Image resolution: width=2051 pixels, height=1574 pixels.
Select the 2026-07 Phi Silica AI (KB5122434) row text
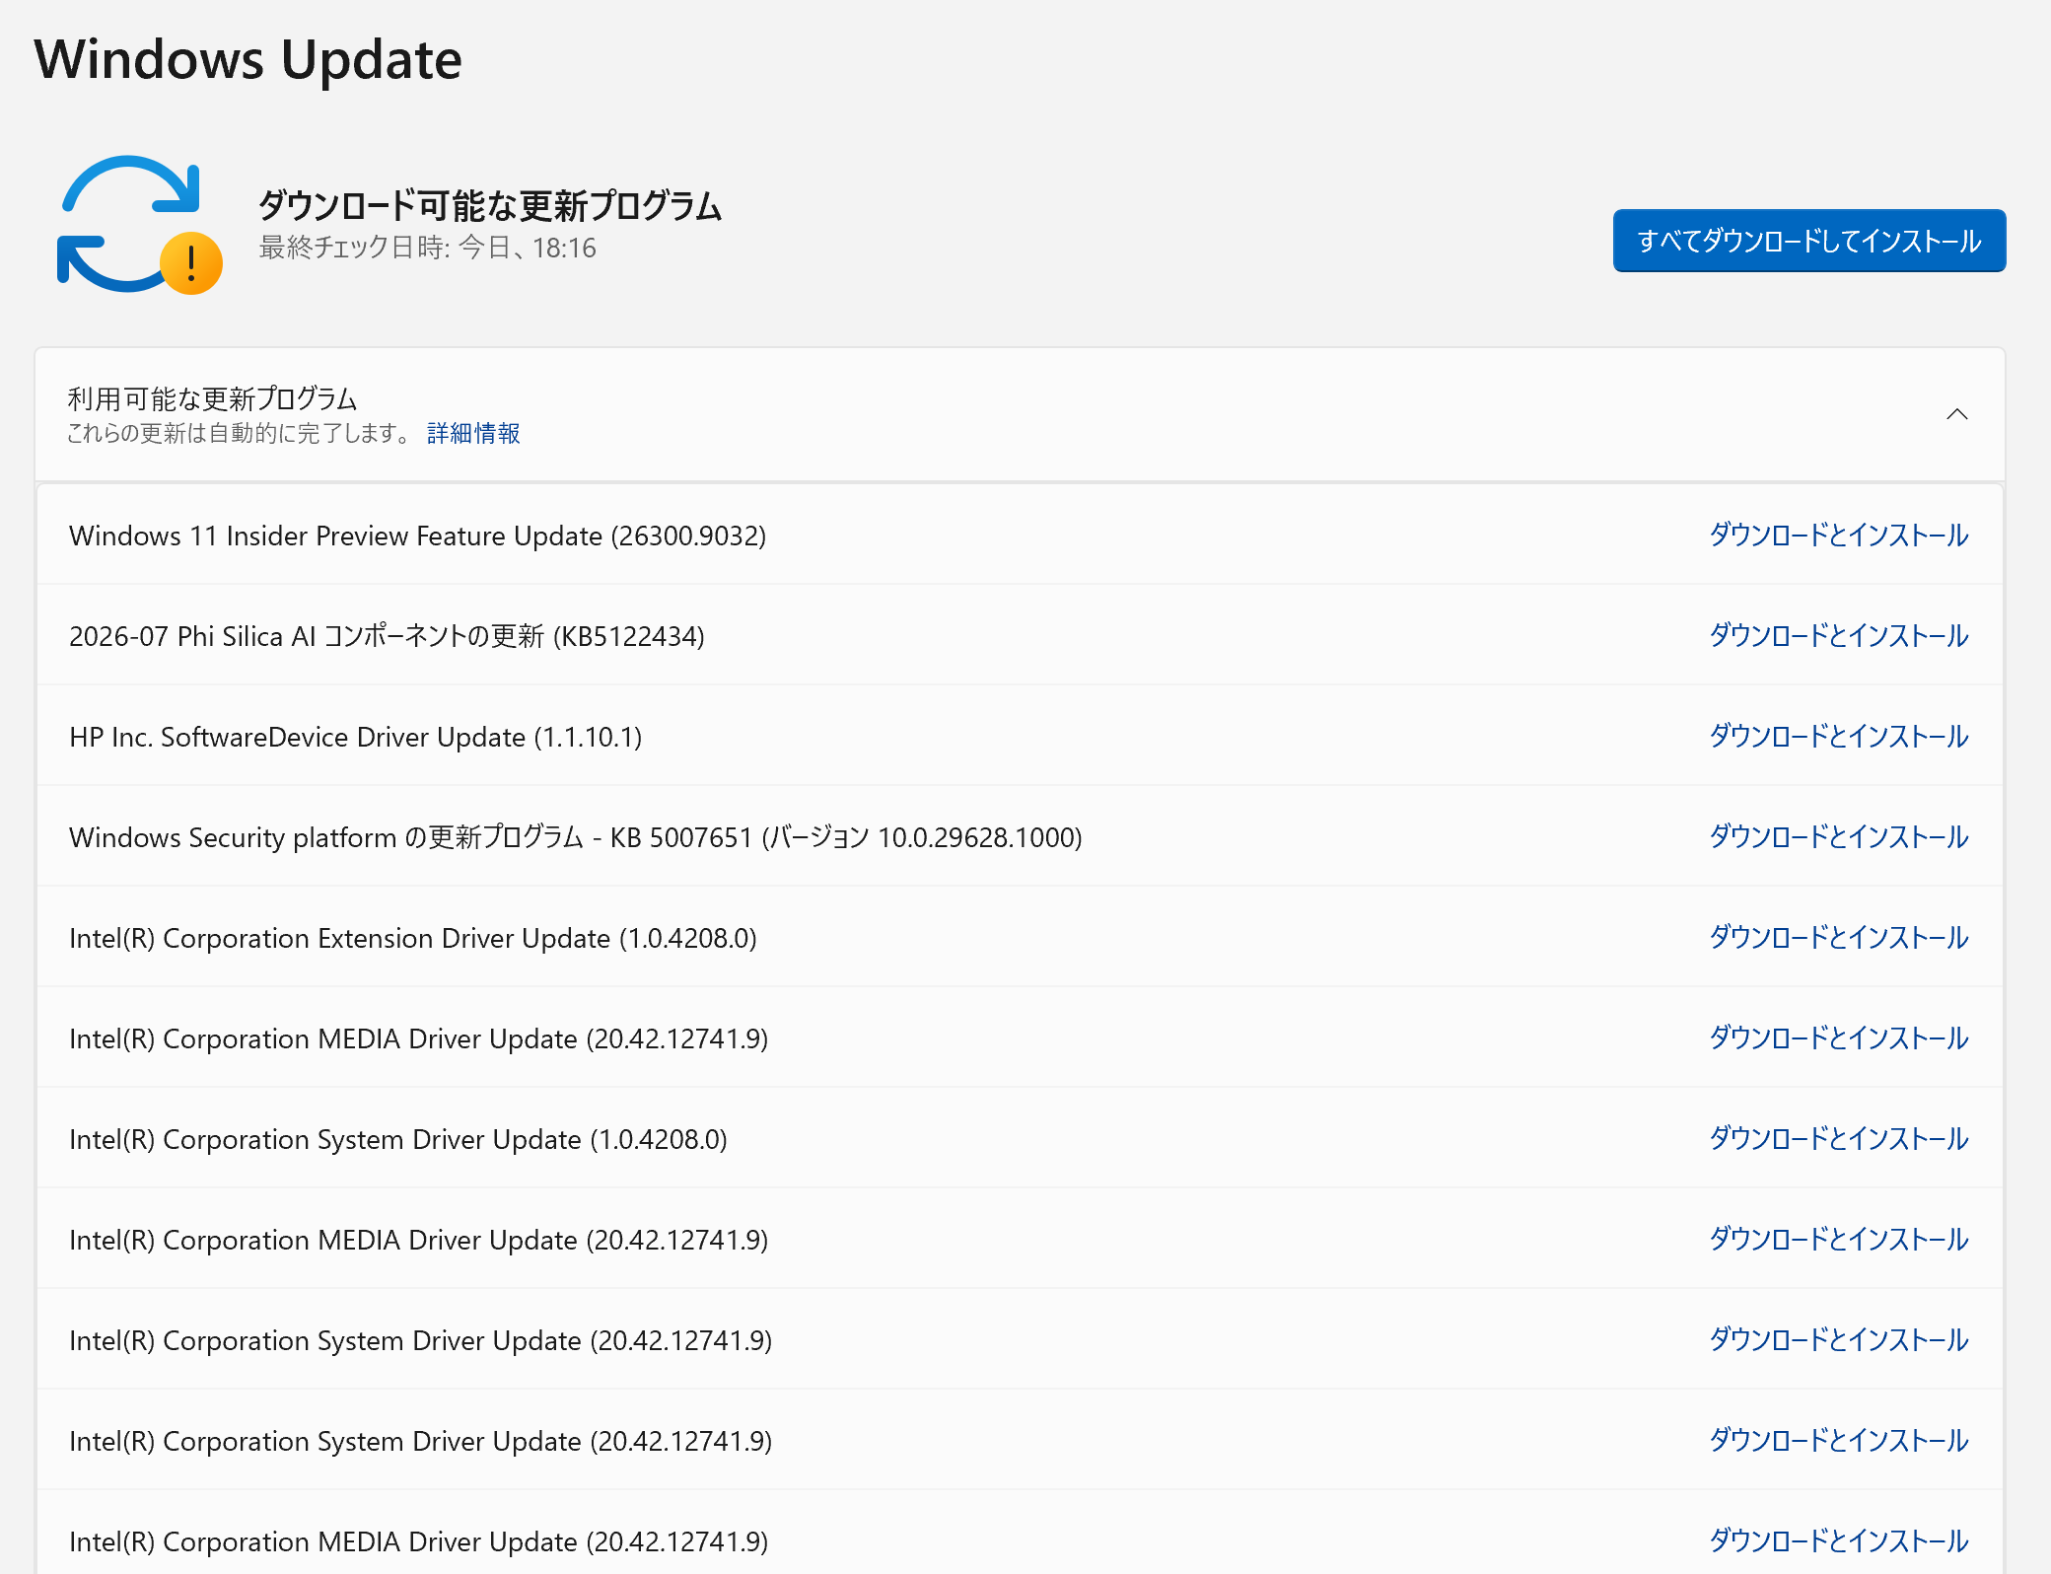(387, 636)
